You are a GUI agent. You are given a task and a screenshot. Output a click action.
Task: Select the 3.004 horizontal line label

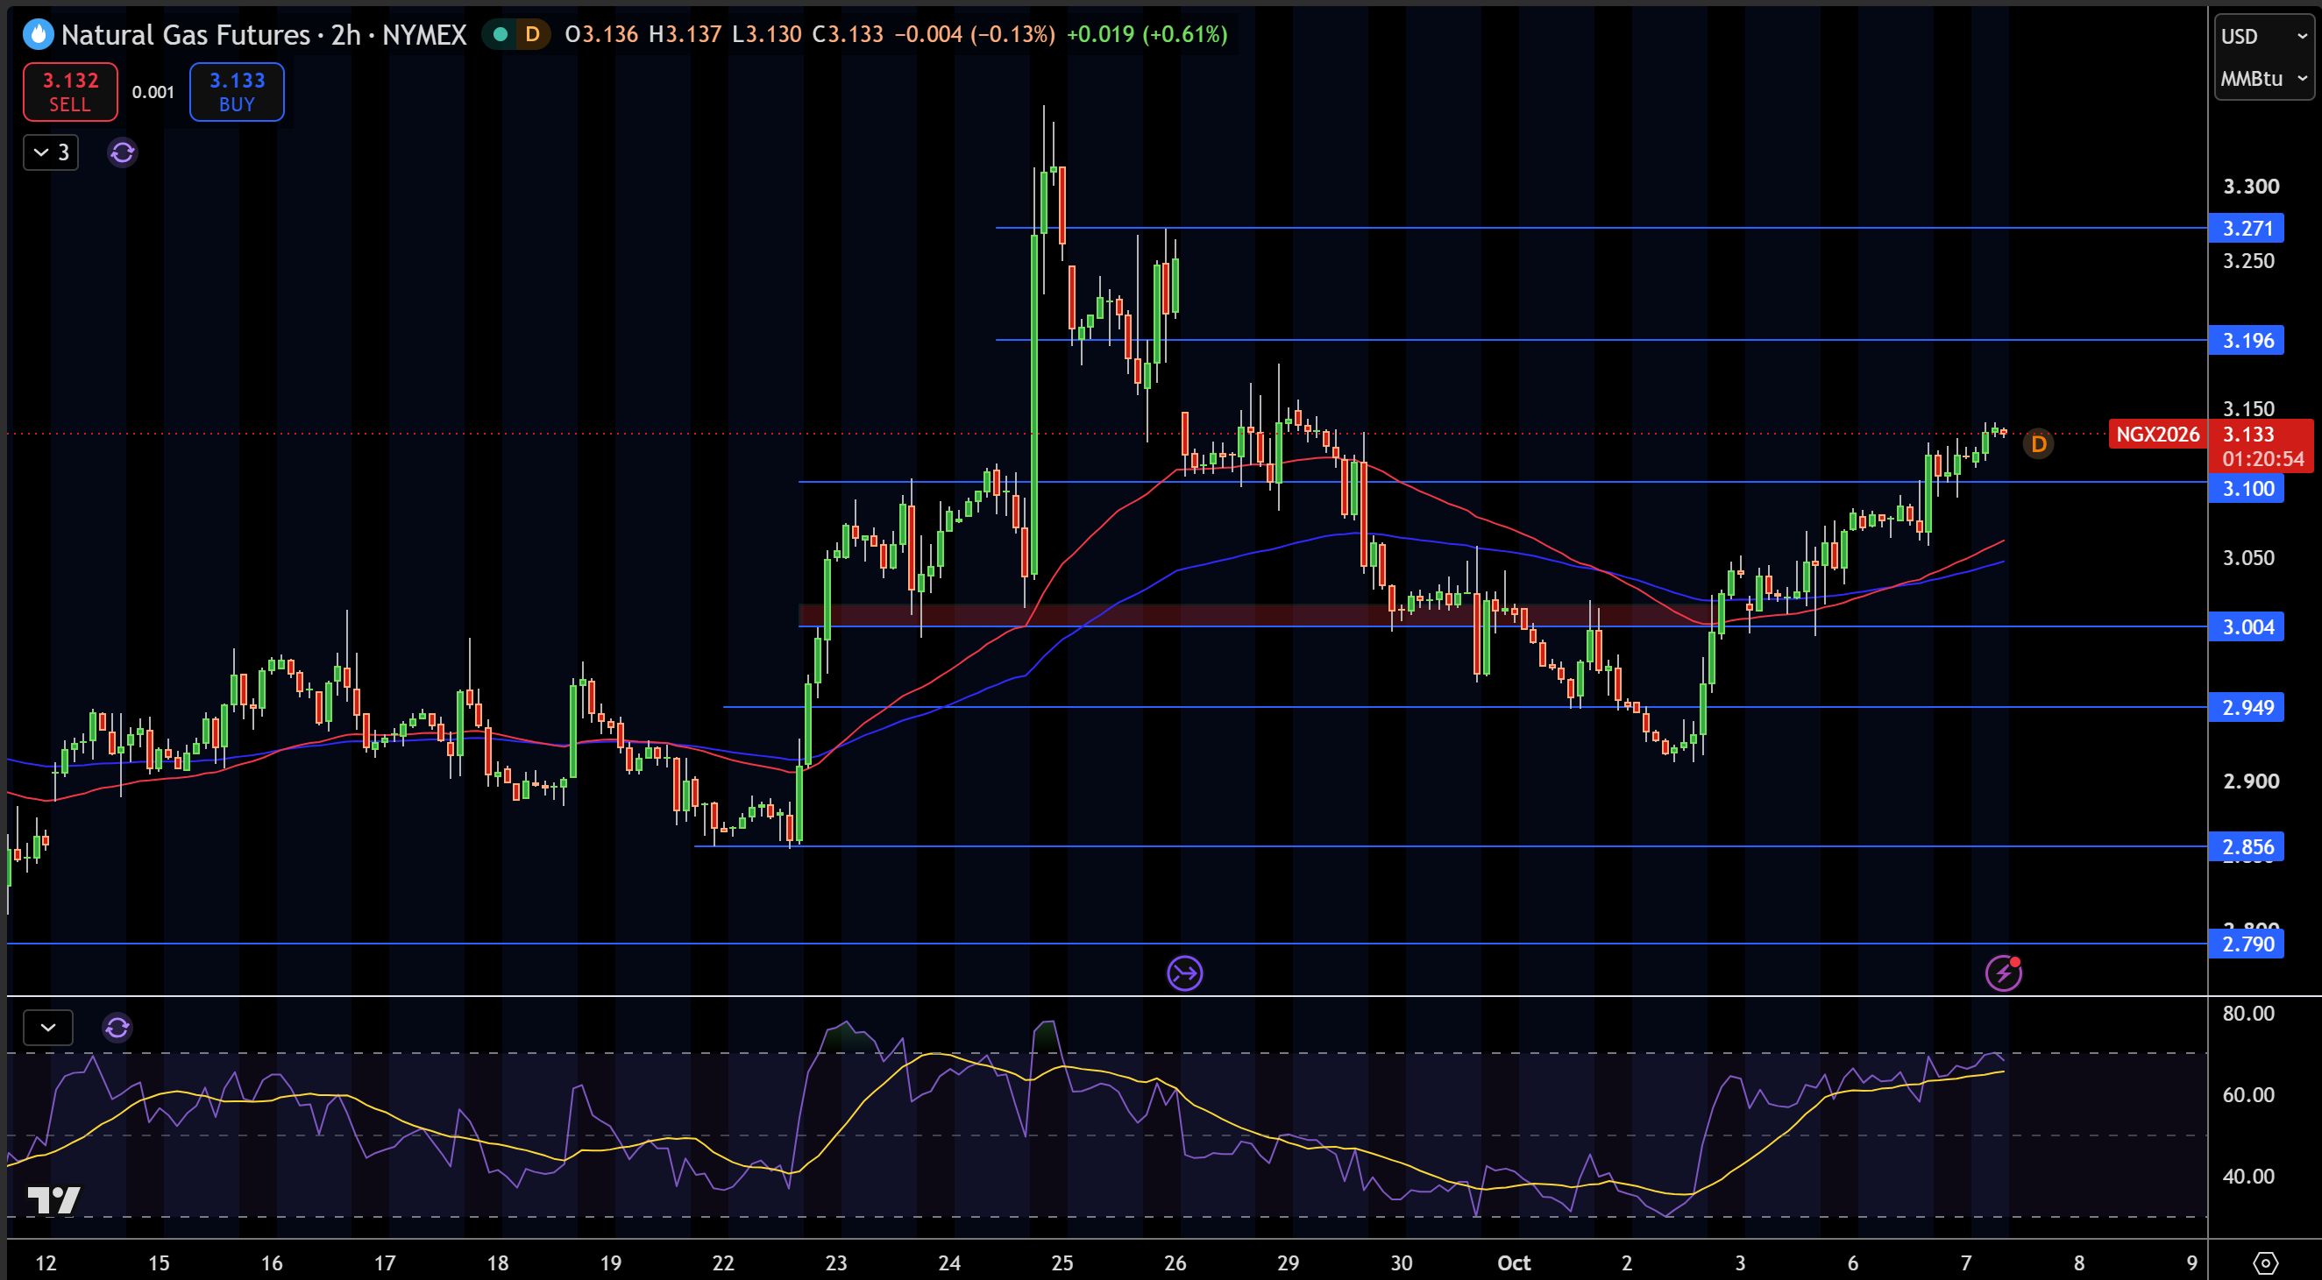pos(2247,627)
